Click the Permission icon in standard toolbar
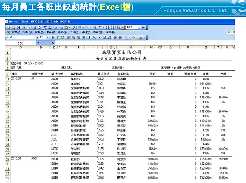This screenshot has height=183, width=246. coord(23,27)
